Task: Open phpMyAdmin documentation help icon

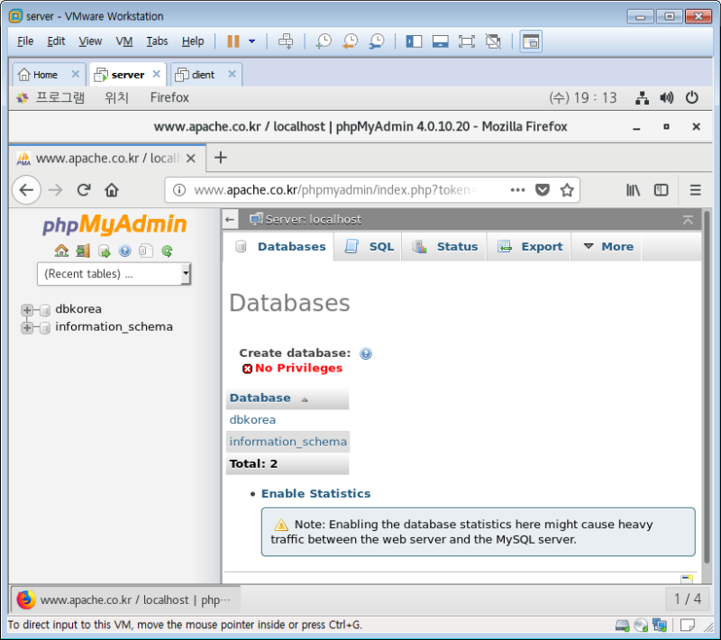Action: click(x=125, y=251)
